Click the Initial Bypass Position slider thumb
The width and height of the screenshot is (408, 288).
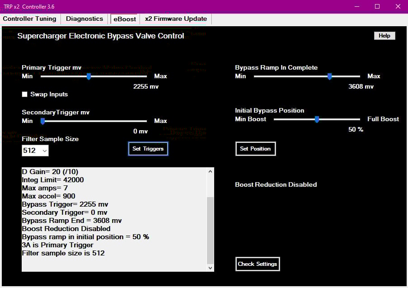click(x=317, y=119)
